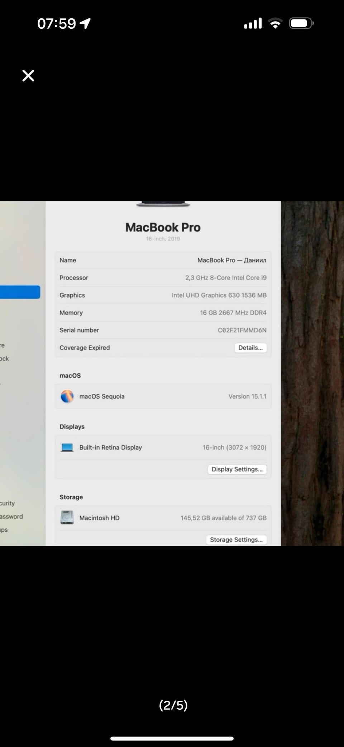Click the Coverage Expired label
The height and width of the screenshot is (747, 344).
tap(85, 347)
